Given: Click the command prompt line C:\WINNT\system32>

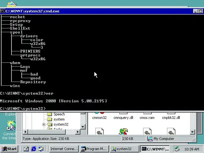Looking at the screenshot, I should point(23,108).
